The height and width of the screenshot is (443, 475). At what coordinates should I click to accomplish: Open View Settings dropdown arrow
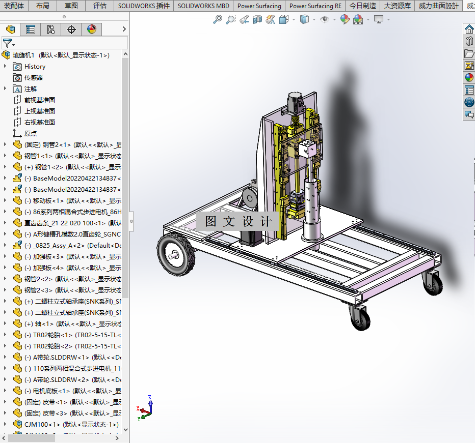tap(388, 20)
